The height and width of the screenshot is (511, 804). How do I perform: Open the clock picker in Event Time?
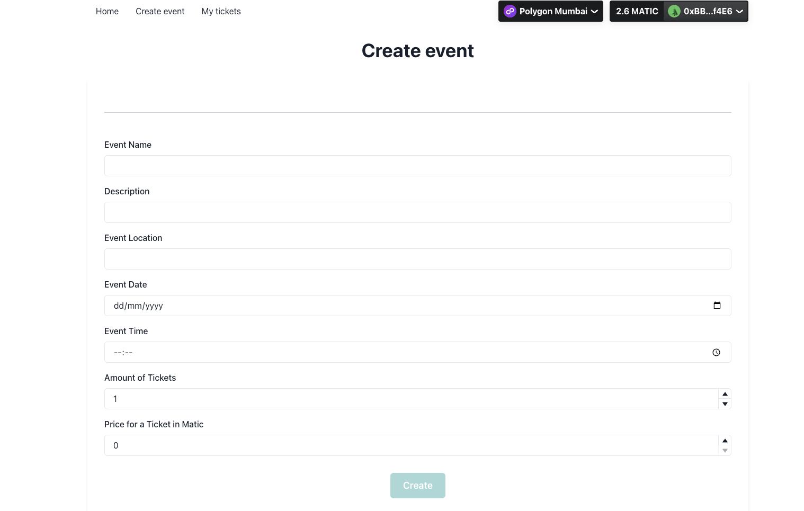point(716,352)
